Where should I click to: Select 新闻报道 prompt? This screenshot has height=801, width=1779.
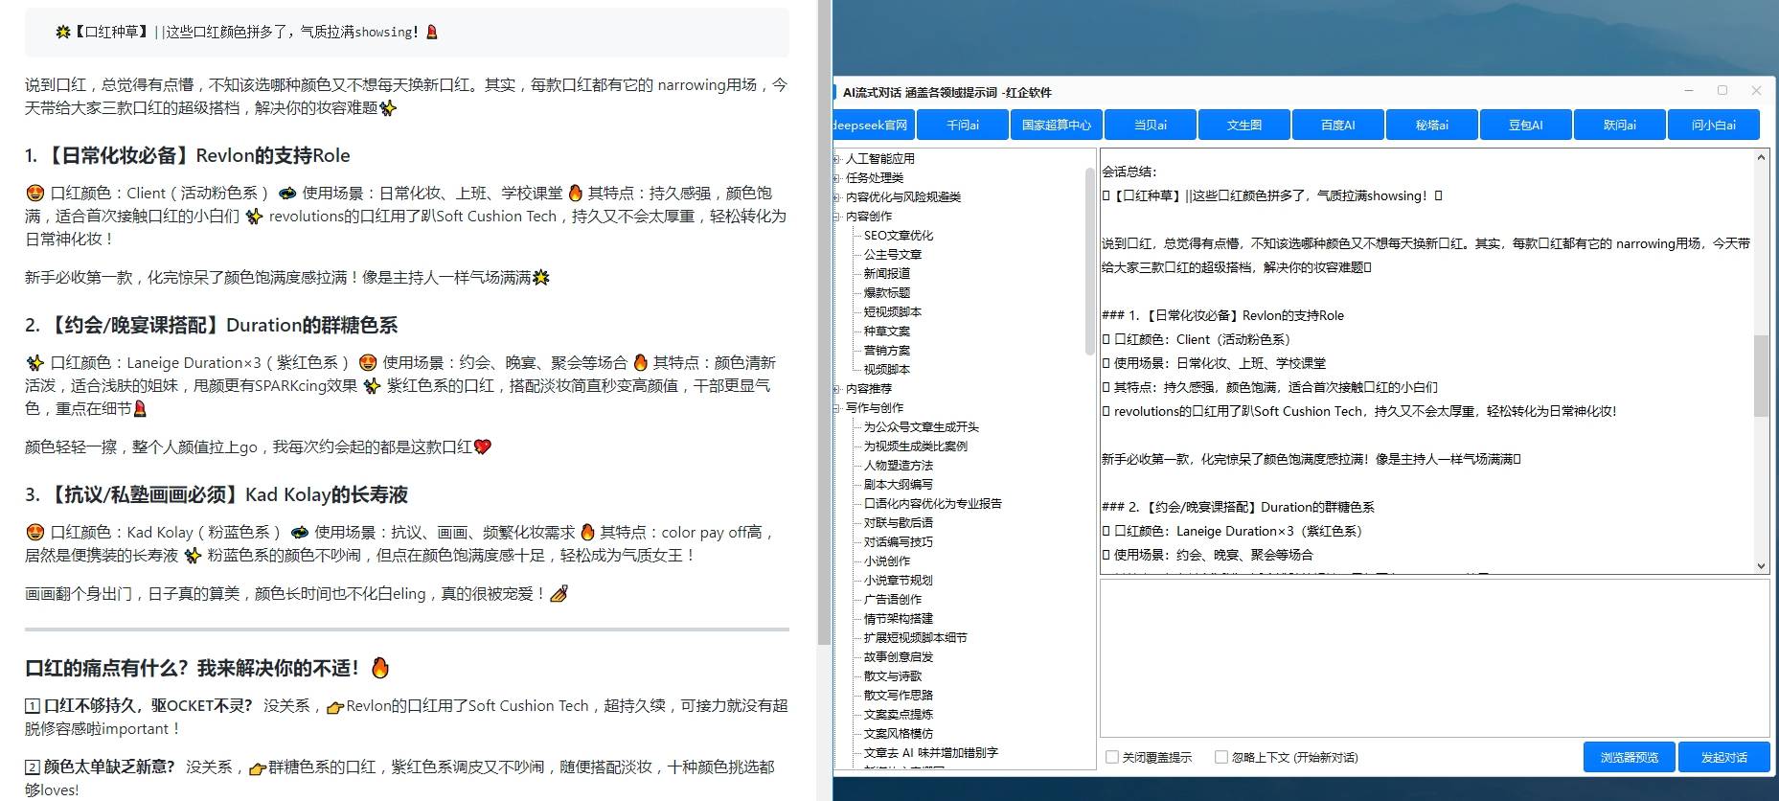point(887,274)
